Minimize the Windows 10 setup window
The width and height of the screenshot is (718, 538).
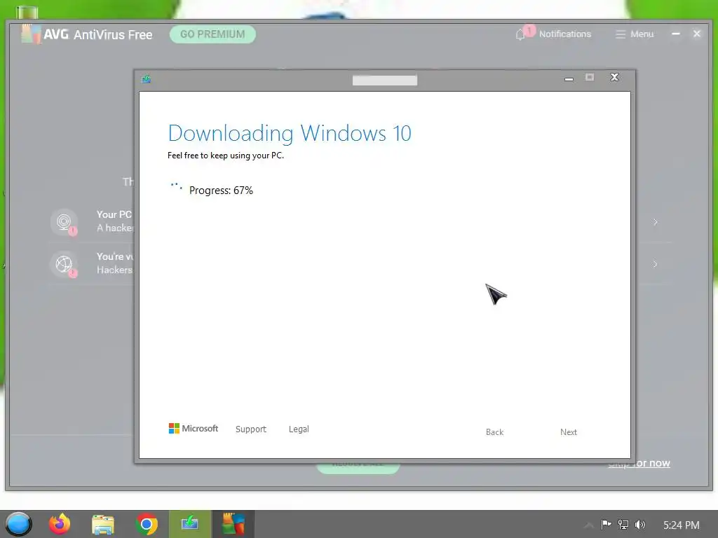(569, 78)
